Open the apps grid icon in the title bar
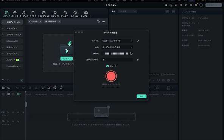Screen dimensions: 224x140 pyautogui.click(x=196, y=5)
